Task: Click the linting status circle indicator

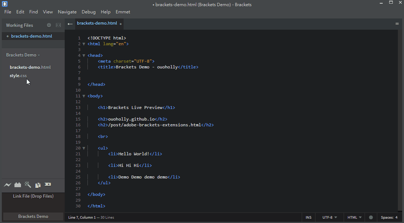Action: click(371, 218)
